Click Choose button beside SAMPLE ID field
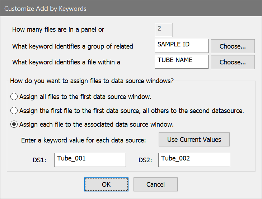 point(233,46)
